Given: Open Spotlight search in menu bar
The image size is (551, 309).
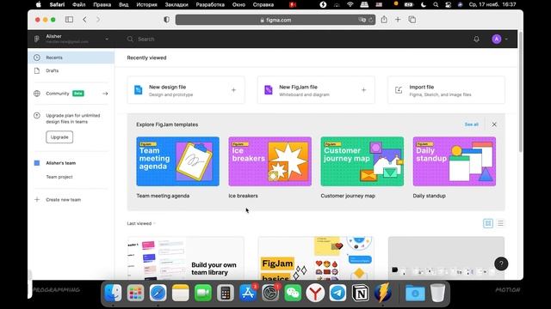Looking at the screenshot, I should click(x=436, y=4).
